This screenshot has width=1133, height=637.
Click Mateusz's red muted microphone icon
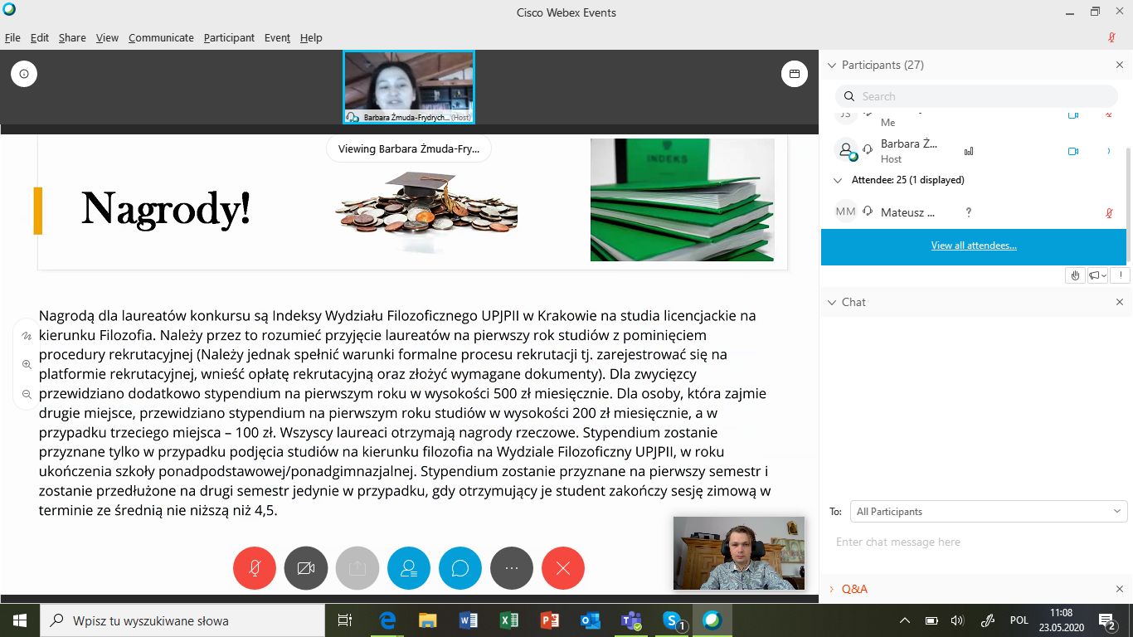pos(1109,212)
